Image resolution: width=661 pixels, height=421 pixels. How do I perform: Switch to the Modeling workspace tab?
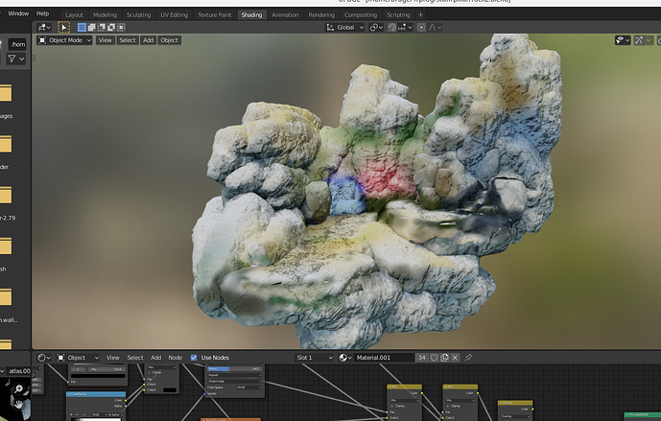pos(105,14)
